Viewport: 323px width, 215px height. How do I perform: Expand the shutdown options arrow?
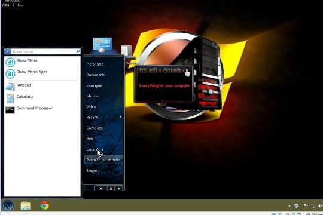pyautogui.click(x=119, y=188)
